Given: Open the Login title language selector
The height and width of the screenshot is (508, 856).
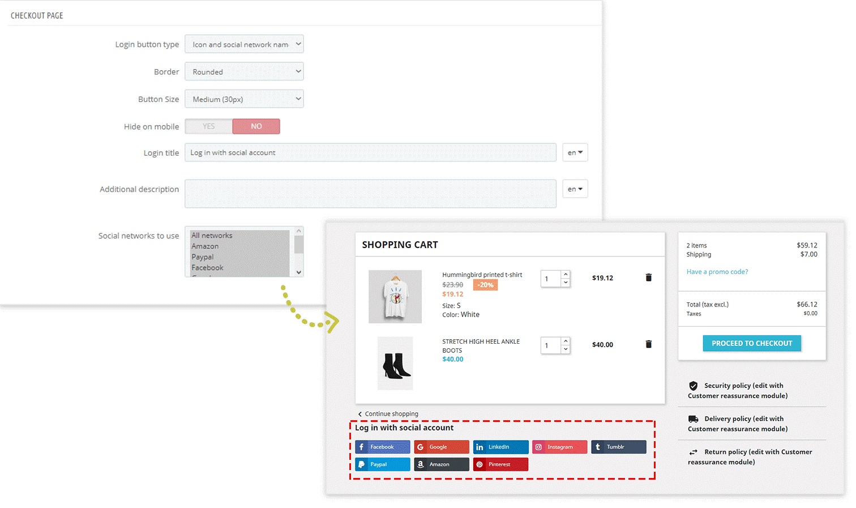Looking at the screenshot, I should click(x=575, y=153).
